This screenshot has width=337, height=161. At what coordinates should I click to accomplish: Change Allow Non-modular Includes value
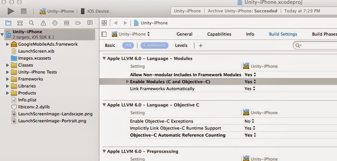click(250, 75)
